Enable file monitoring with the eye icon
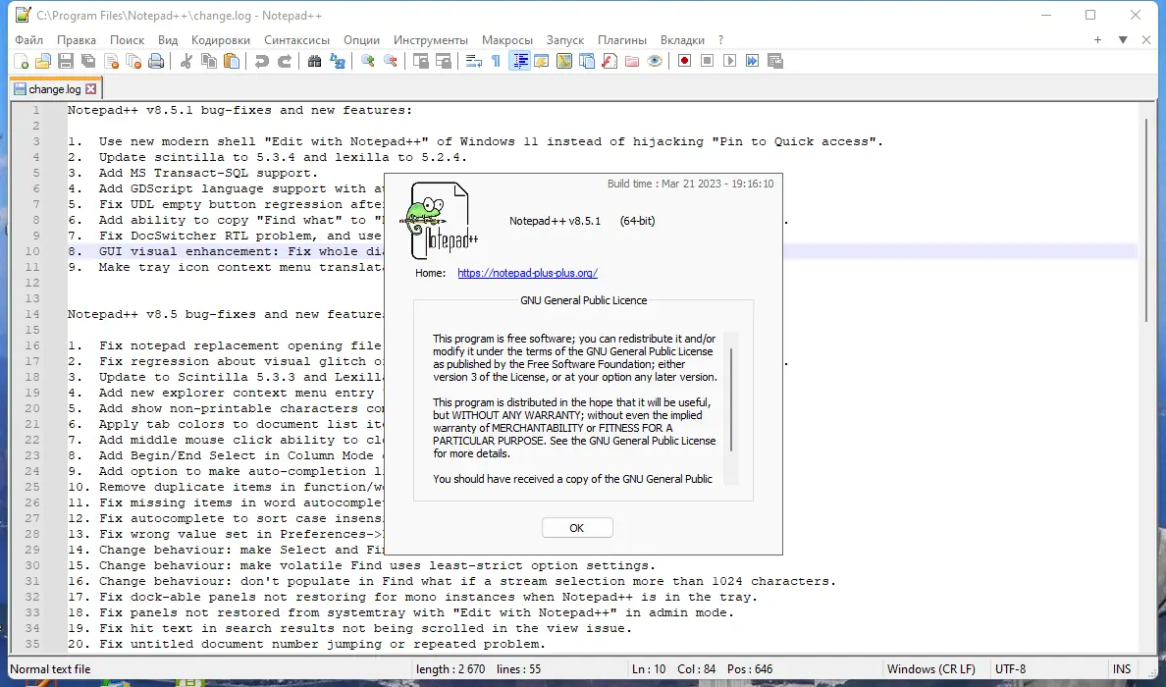This screenshot has height=687, width=1166. [x=654, y=61]
